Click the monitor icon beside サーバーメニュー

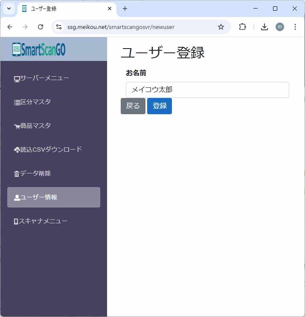(17, 79)
